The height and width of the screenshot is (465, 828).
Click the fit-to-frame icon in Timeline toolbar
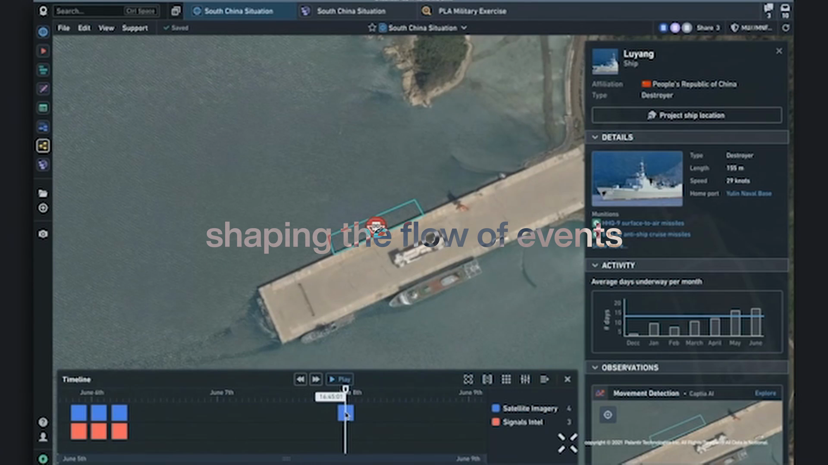click(468, 379)
